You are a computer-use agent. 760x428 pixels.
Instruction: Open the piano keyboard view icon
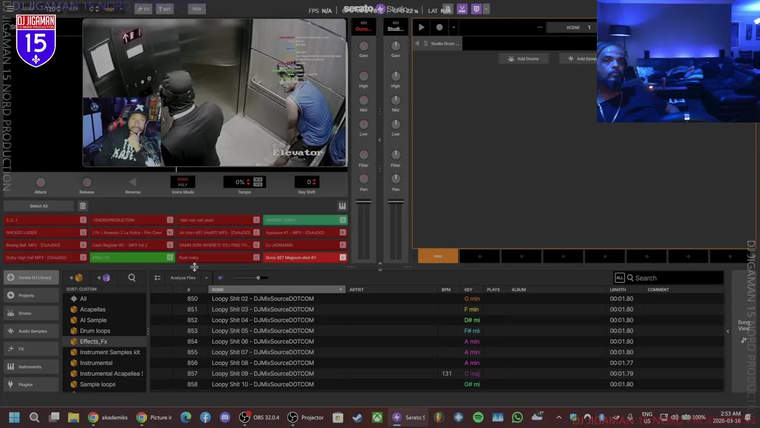(x=342, y=206)
